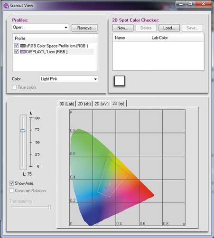Toggle the Show Axes checkbox
214x238 pixels.
tap(11, 183)
